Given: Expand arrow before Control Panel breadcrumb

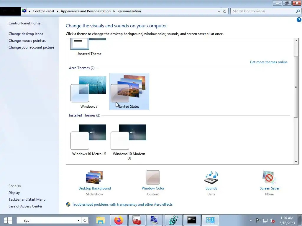Looking at the screenshot, I should tap(29, 11).
